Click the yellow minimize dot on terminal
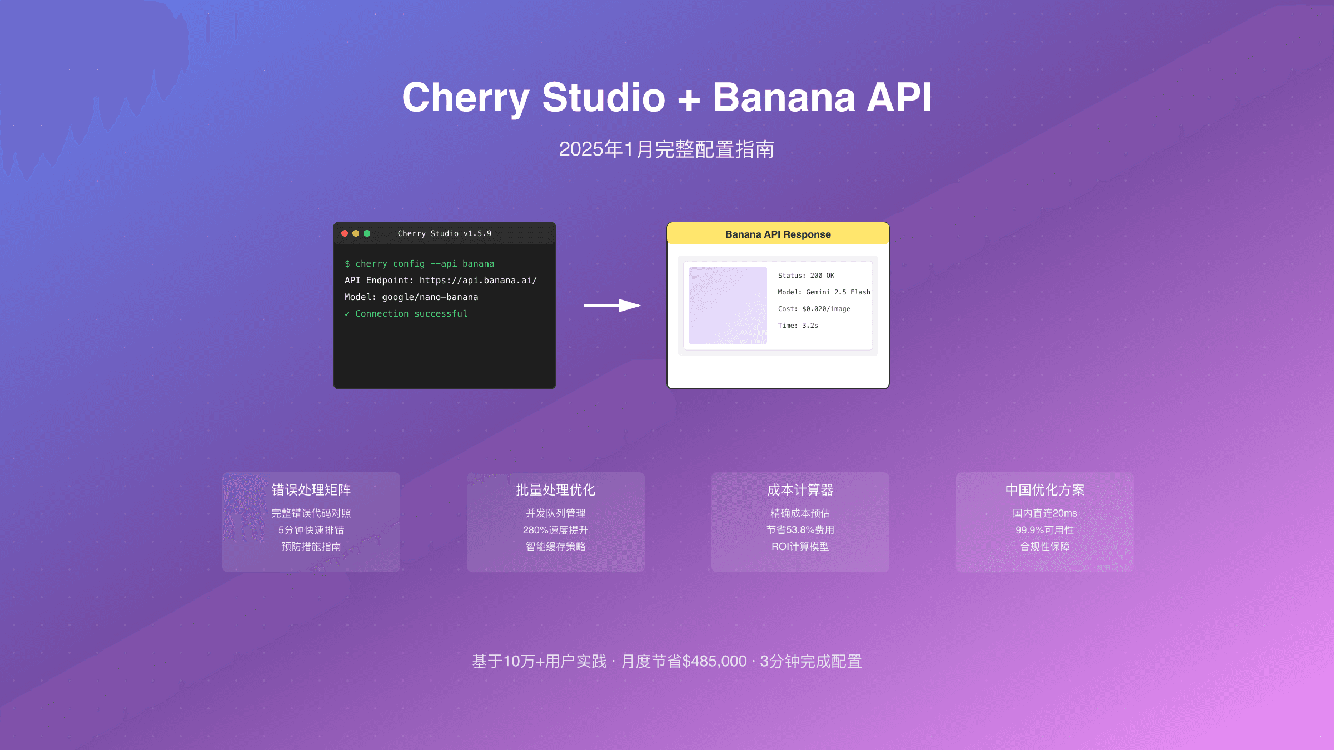Image resolution: width=1334 pixels, height=750 pixels. [356, 233]
